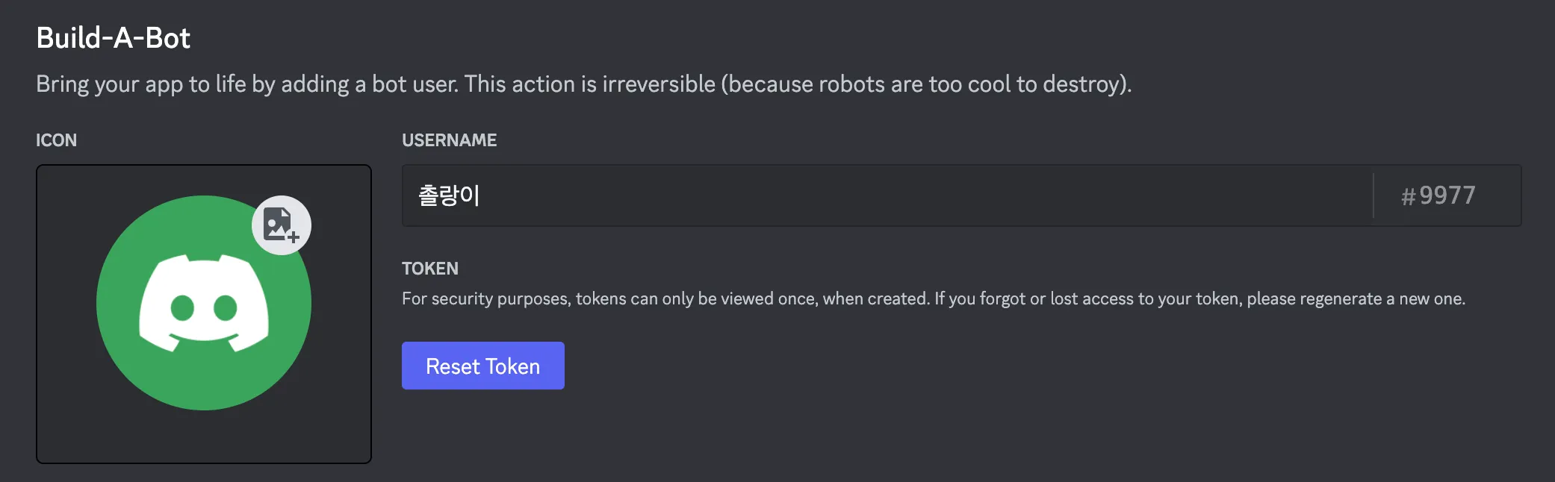Image resolution: width=1555 pixels, height=482 pixels.
Task: Click empty middle area of username field
Action: (896, 195)
